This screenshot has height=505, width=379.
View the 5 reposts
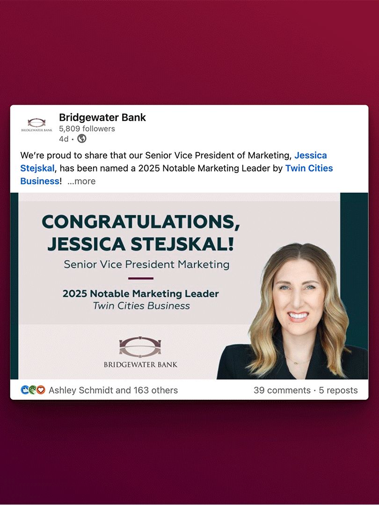coord(338,390)
